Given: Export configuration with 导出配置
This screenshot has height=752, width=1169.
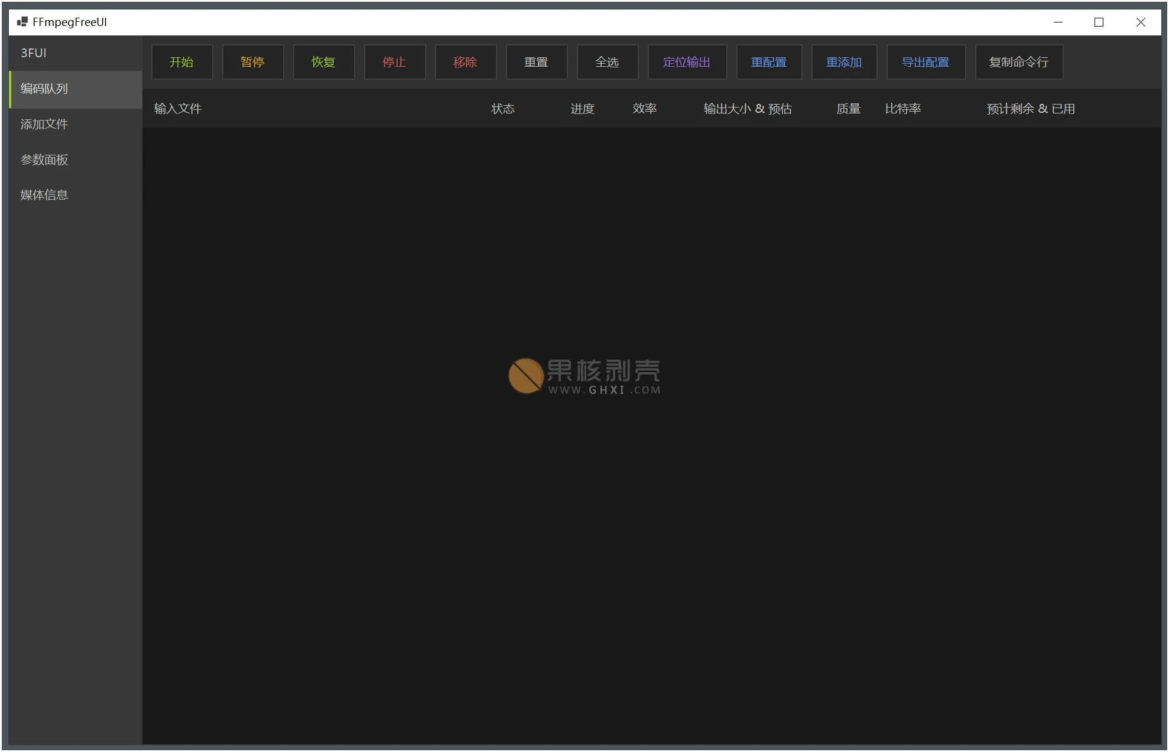Looking at the screenshot, I should tap(926, 61).
